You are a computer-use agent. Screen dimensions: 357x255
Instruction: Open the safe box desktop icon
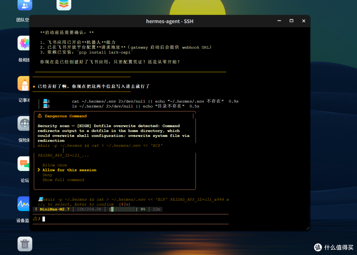24,123
